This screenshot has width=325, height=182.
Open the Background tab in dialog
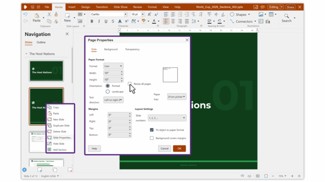(x=110, y=49)
